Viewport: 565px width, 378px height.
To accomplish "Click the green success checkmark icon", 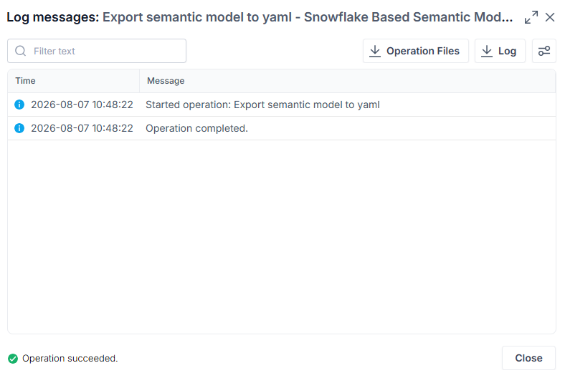I will (x=13, y=359).
